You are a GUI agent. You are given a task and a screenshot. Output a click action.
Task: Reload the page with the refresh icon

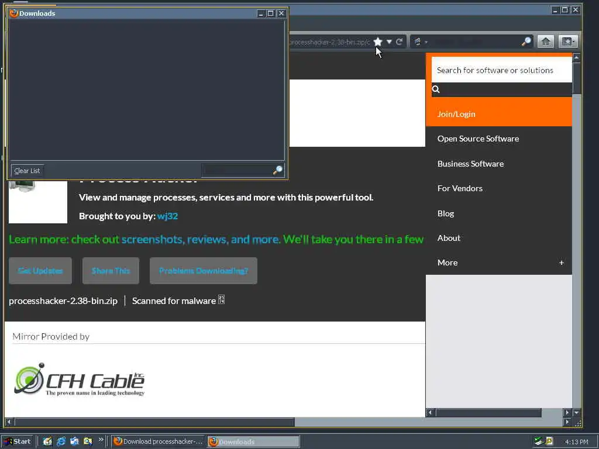399,42
